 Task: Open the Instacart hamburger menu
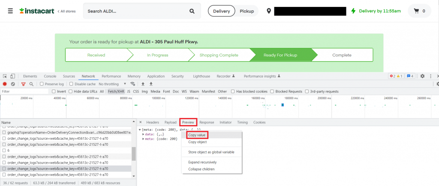pos(10,11)
